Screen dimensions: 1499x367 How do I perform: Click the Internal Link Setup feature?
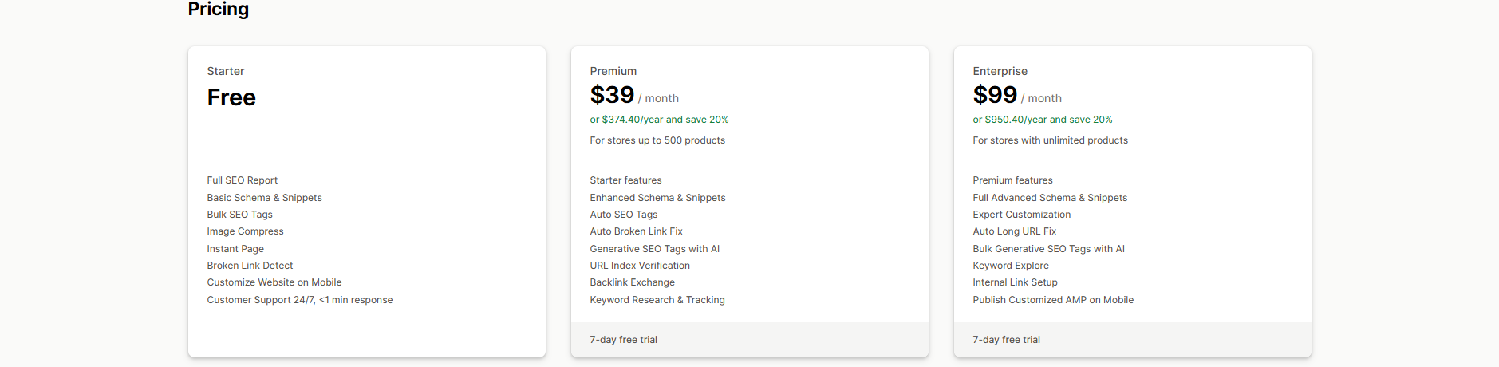point(1015,282)
